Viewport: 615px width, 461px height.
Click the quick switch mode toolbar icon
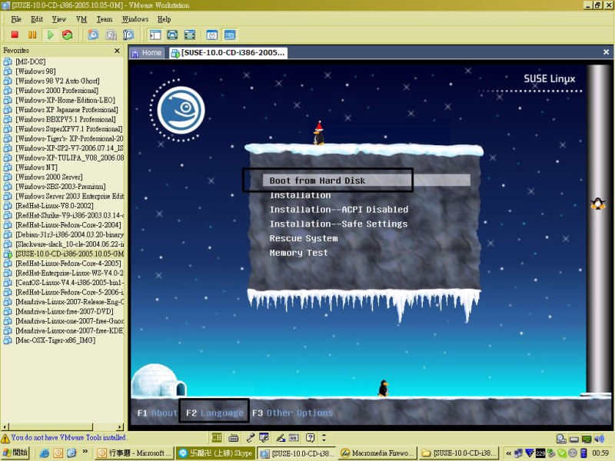click(x=189, y=35)
